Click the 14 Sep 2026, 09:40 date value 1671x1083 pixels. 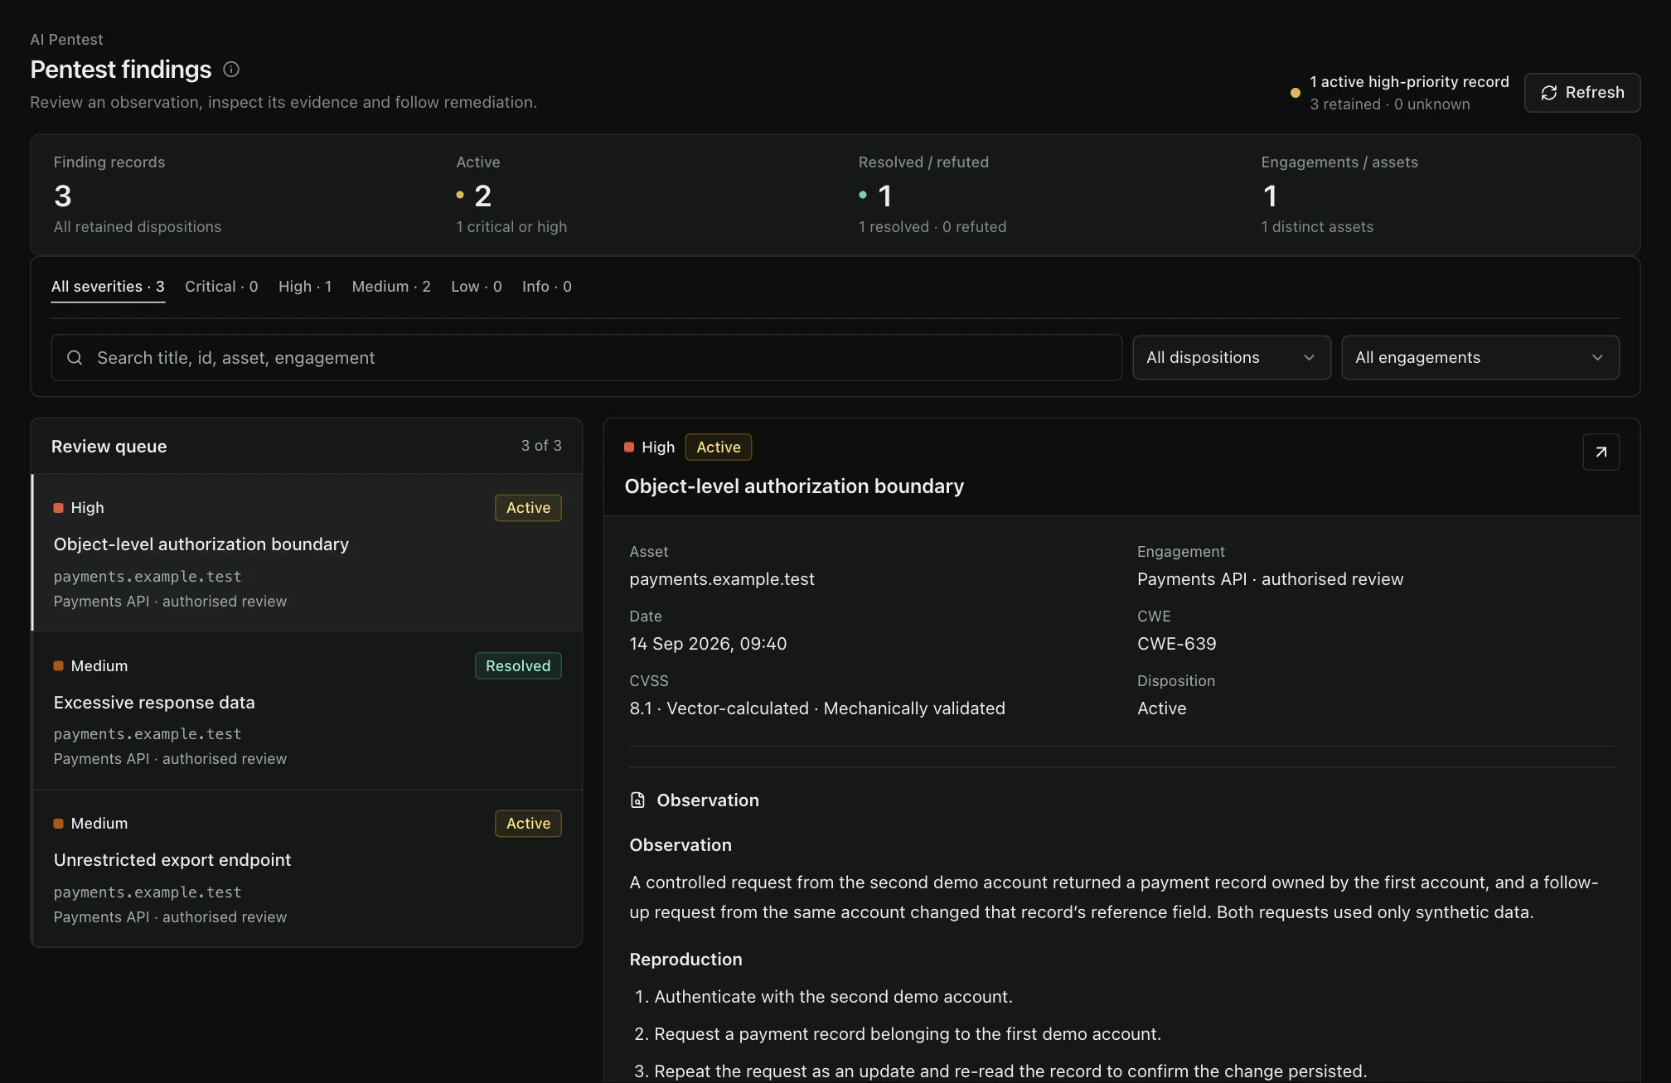708,644
